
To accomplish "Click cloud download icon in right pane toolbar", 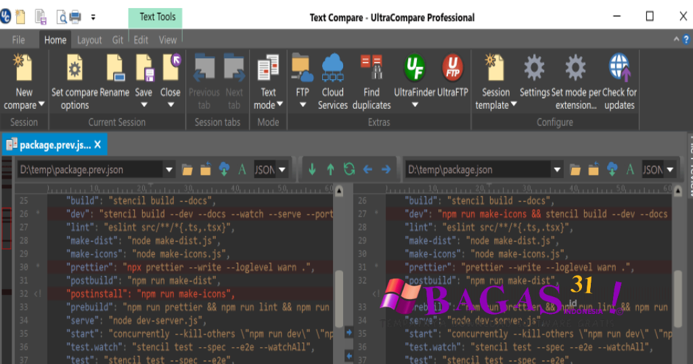I will pyautogui.click(x=612, y=169).
